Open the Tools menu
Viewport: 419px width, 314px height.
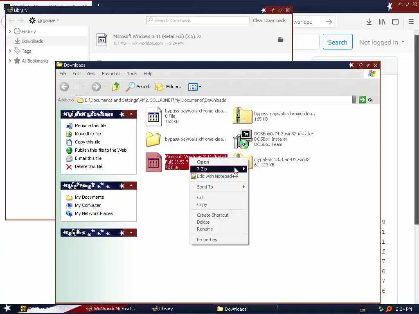tap(132, 74)
